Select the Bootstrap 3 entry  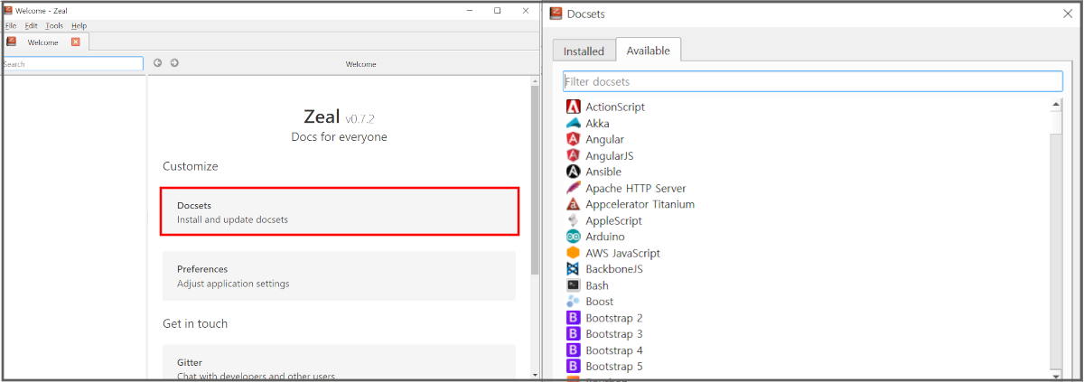[614, 334]
